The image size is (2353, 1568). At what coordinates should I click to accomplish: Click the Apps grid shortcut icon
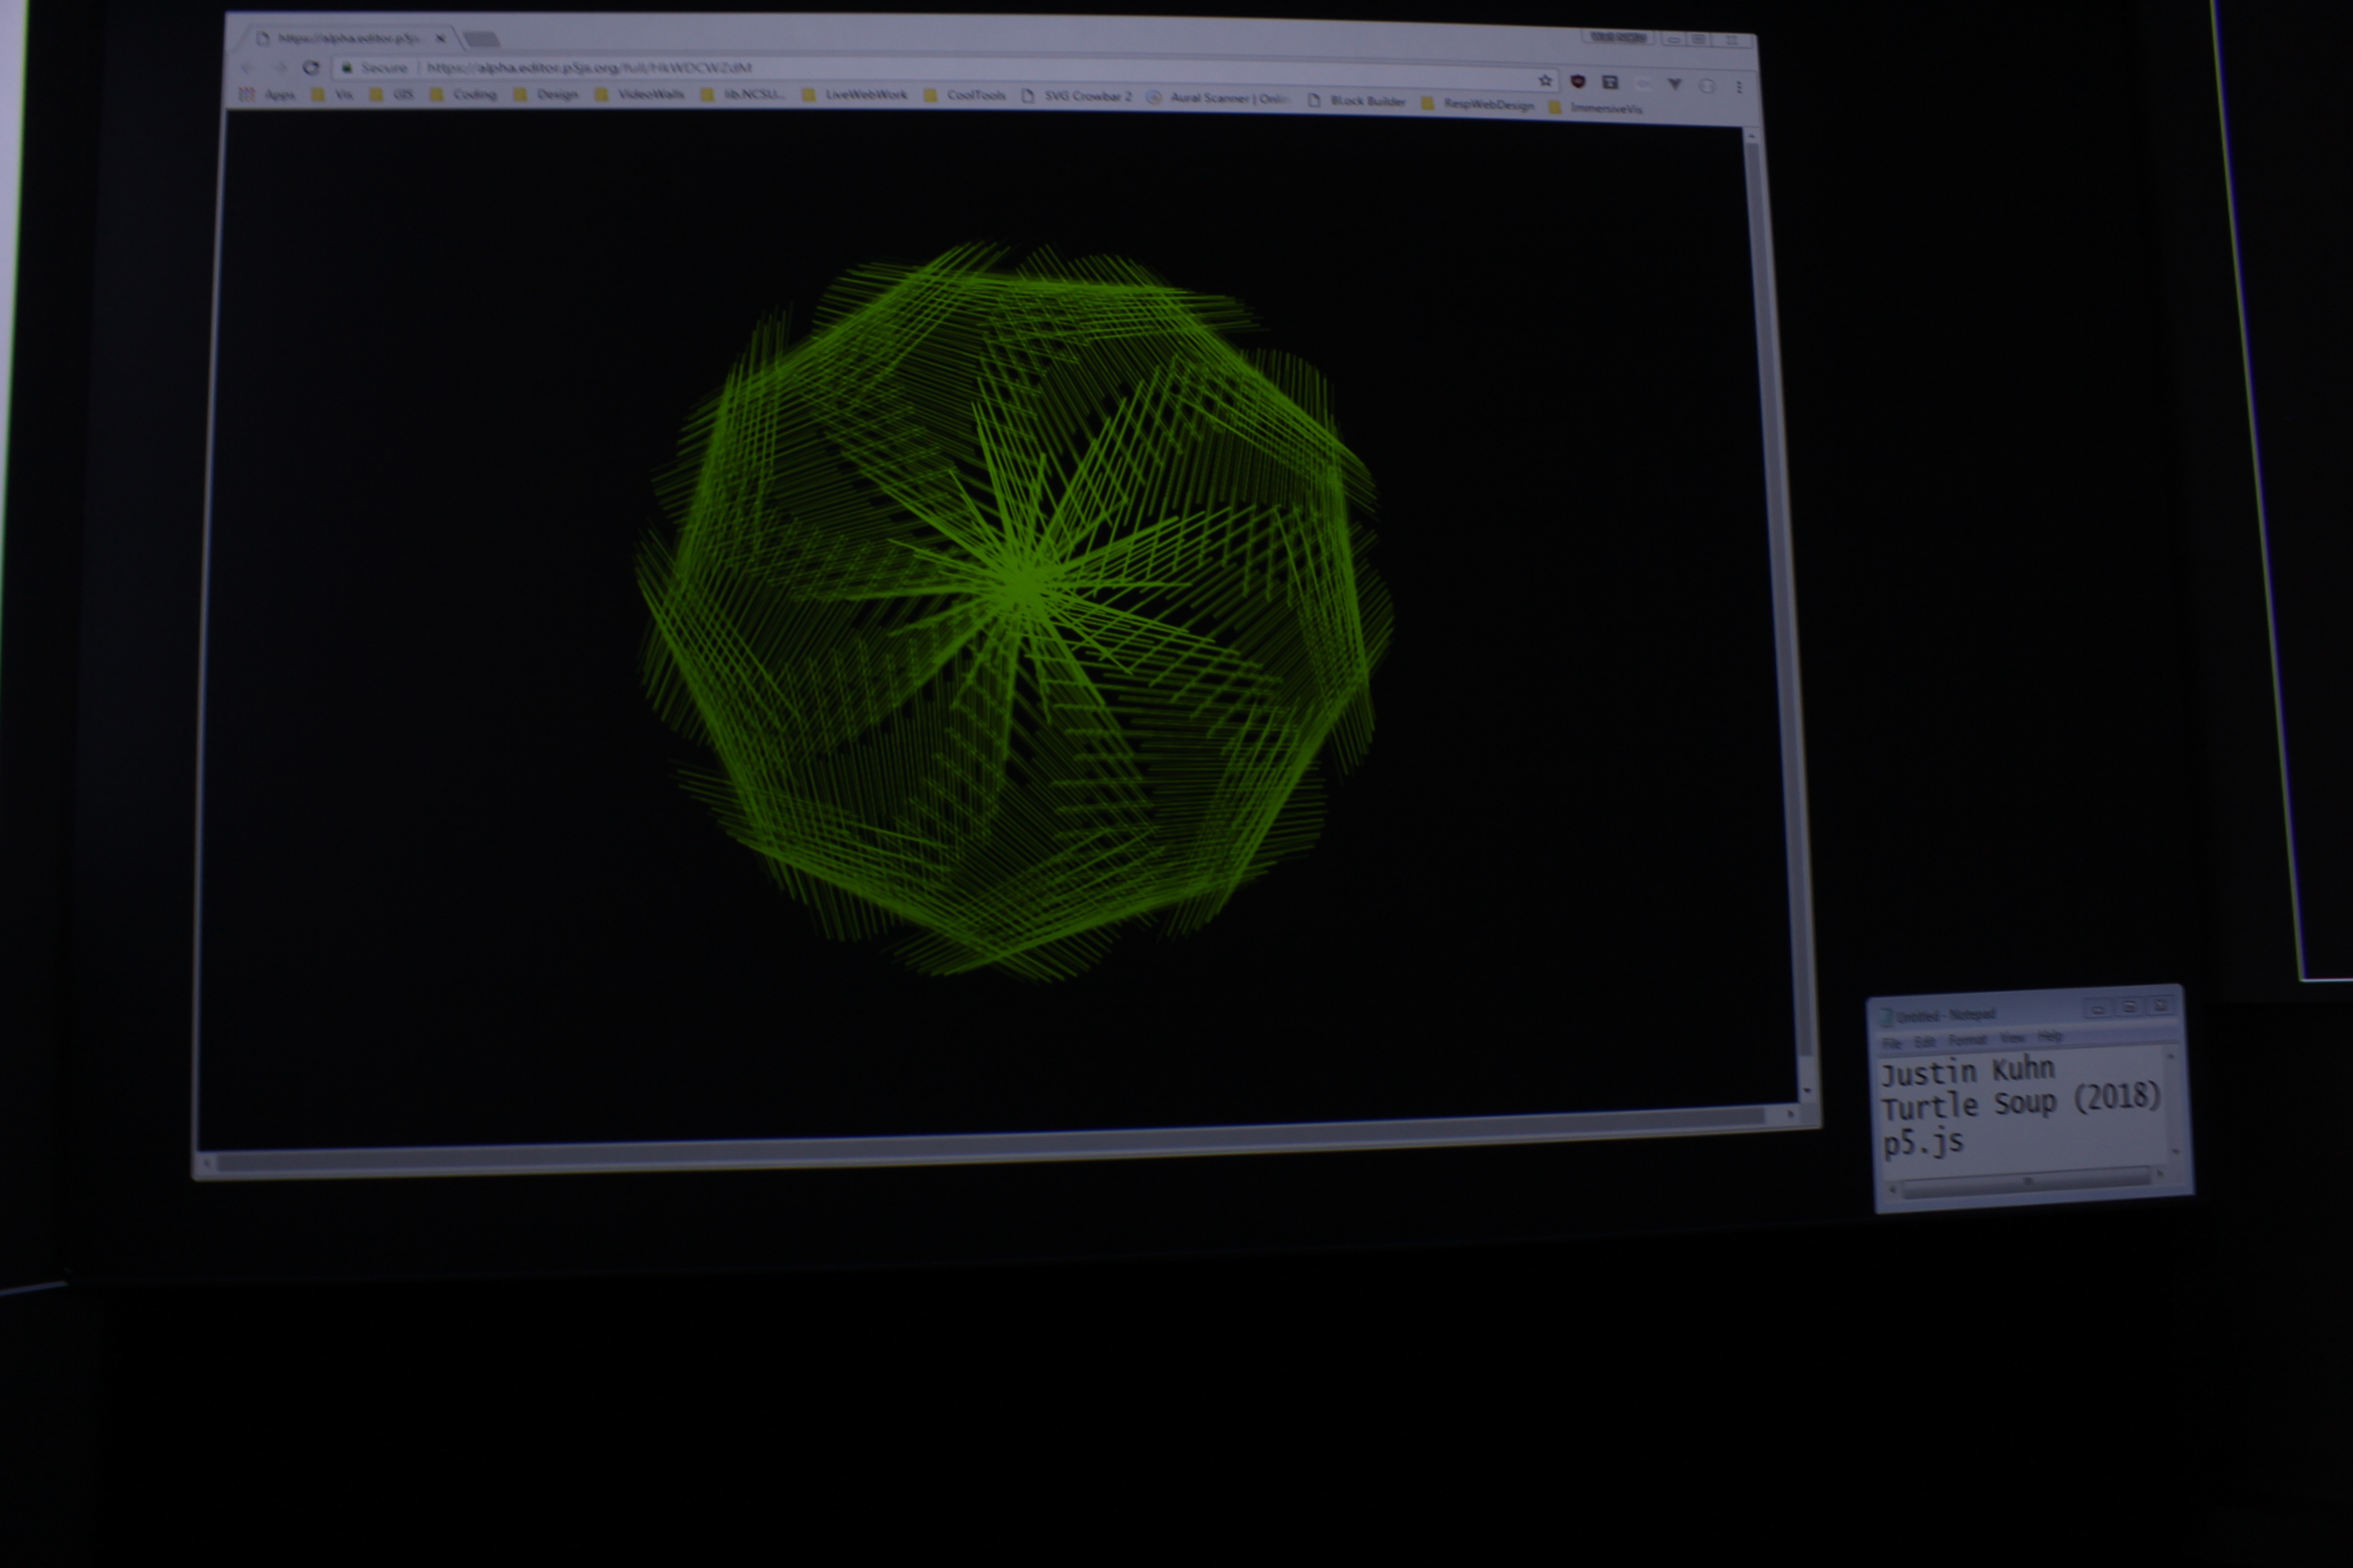[247, 94]
